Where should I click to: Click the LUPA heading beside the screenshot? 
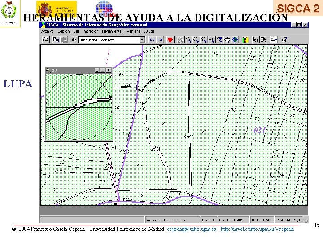coord(18,84)
